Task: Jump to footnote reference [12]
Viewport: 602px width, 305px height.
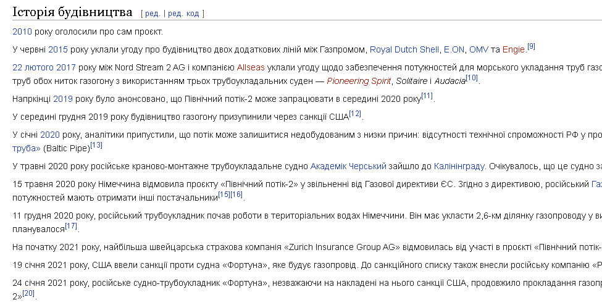Action: point(356,114)
